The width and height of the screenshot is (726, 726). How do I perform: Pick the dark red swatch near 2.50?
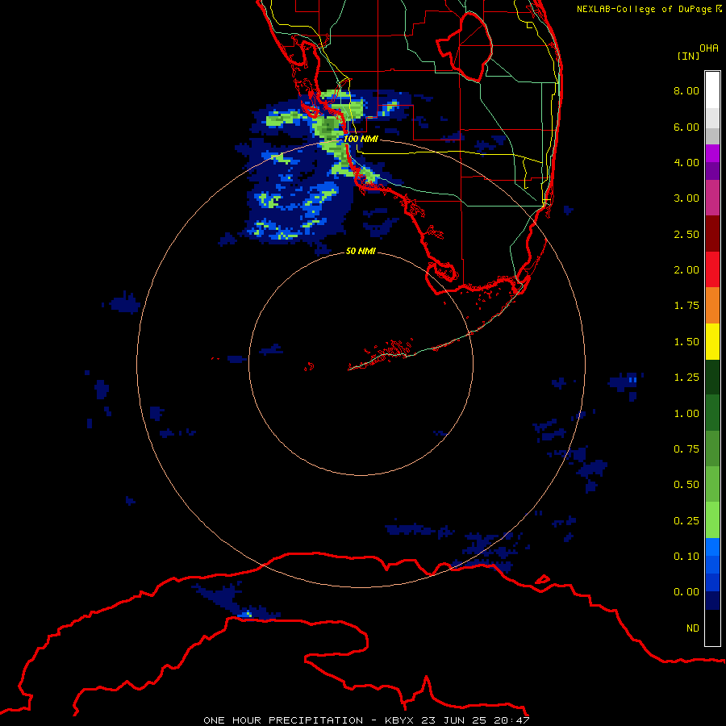click(712, 234)
